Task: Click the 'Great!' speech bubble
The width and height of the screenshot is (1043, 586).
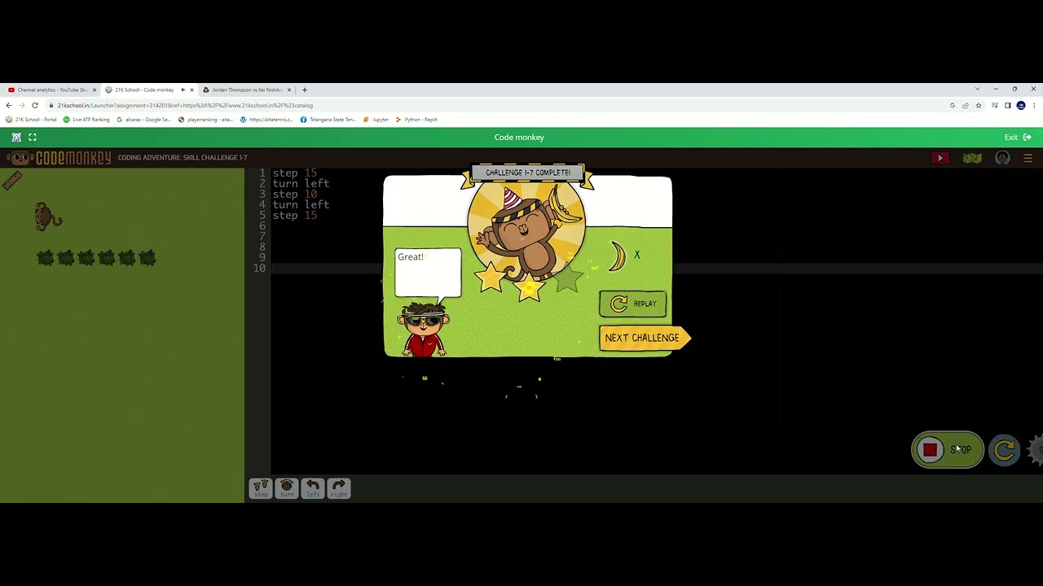Action: 428,273
